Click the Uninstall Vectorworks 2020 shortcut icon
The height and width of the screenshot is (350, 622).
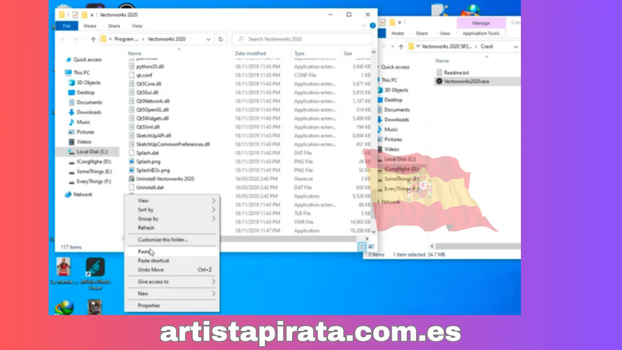pyautogui.click(x=132, y=179)
